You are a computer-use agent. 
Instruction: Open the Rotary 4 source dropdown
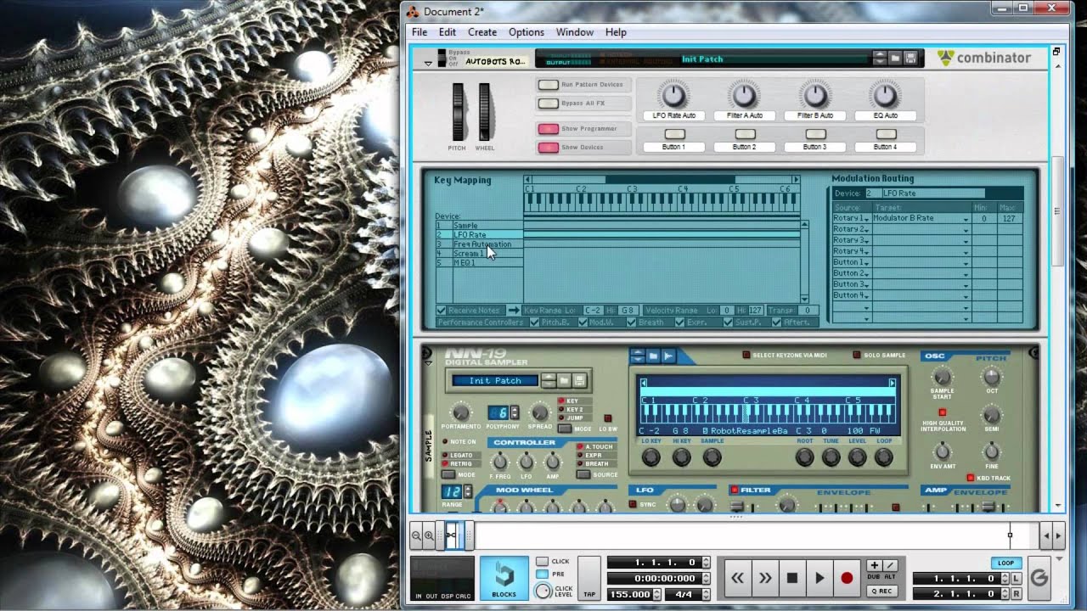[x=852, y=252]
